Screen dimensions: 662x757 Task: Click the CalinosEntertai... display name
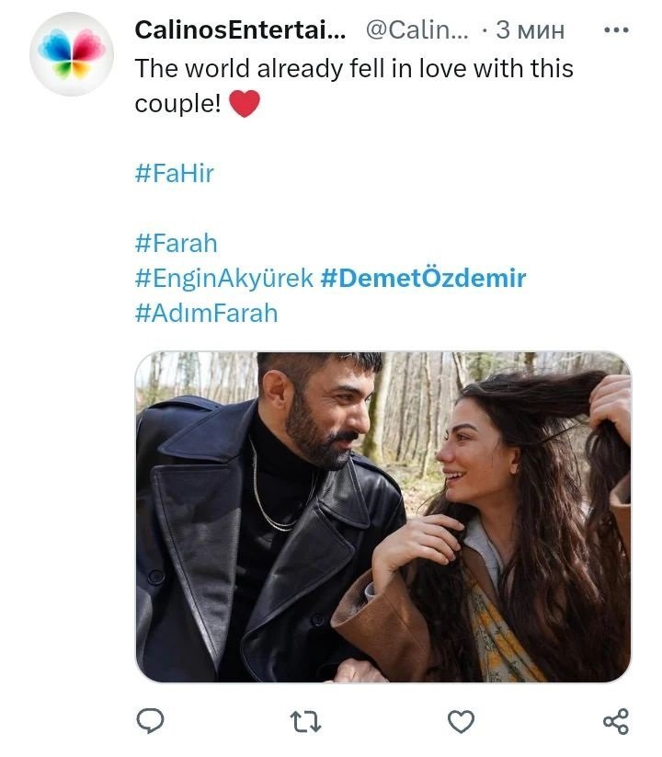tap(241, 30)
